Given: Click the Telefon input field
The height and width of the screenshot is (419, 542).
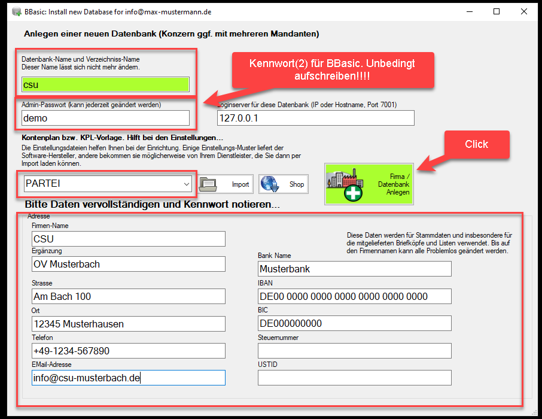Looking at the screenshot, I should click(128, 351).
